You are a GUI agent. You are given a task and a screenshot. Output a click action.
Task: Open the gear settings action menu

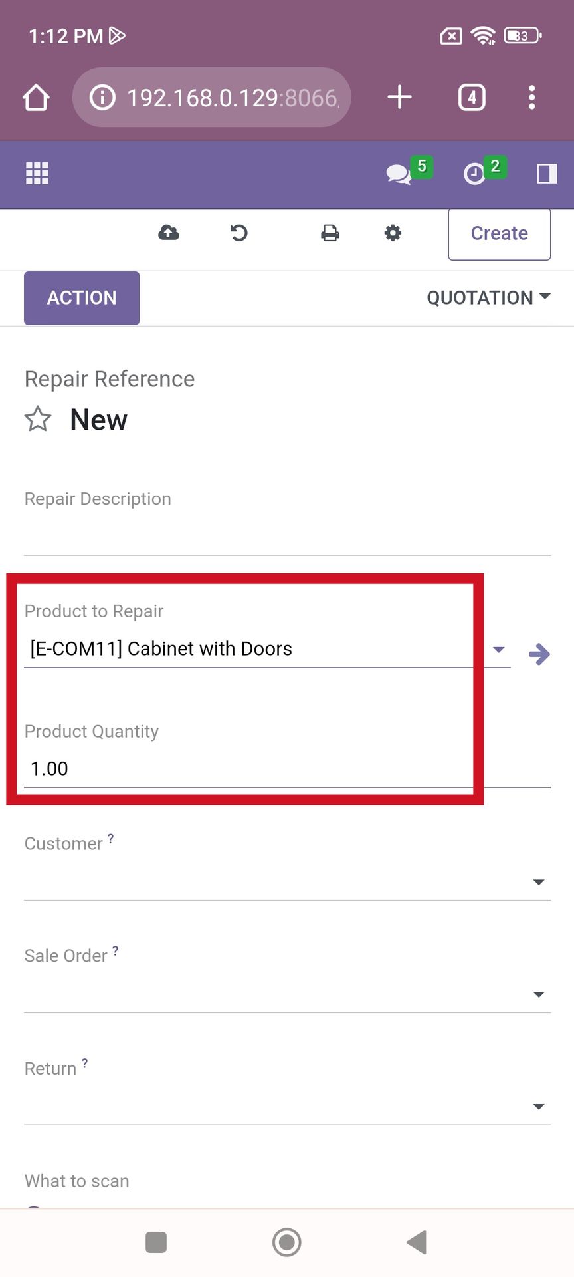[393, 233]
